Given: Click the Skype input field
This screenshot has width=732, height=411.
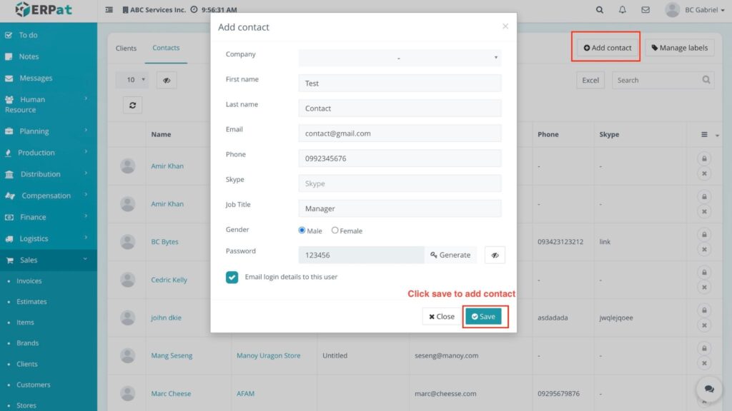Looking at the screenshot, I should 400,183.
